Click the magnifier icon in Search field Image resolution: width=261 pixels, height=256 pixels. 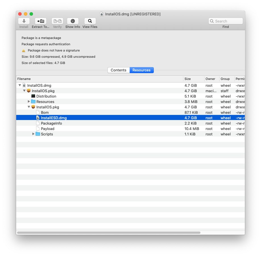212,21
